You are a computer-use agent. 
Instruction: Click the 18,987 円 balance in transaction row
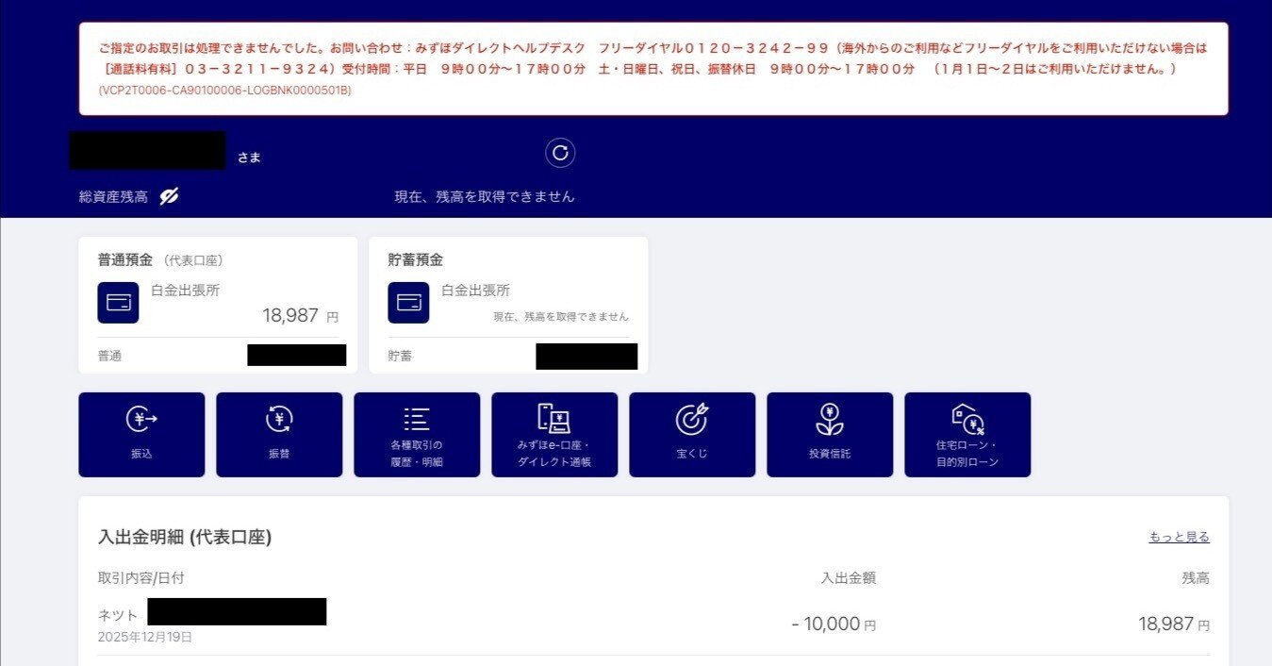coord(1174,624)
